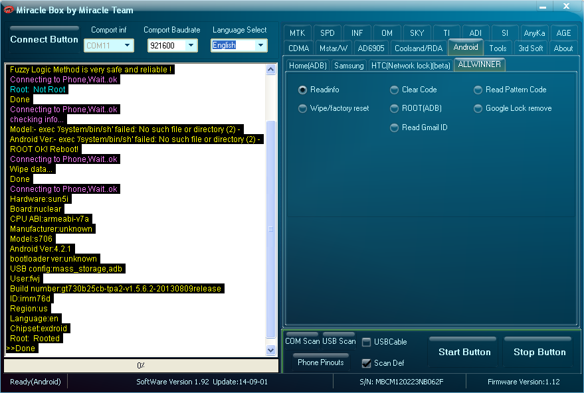Switch to the SPD tab

coord(328,33)
